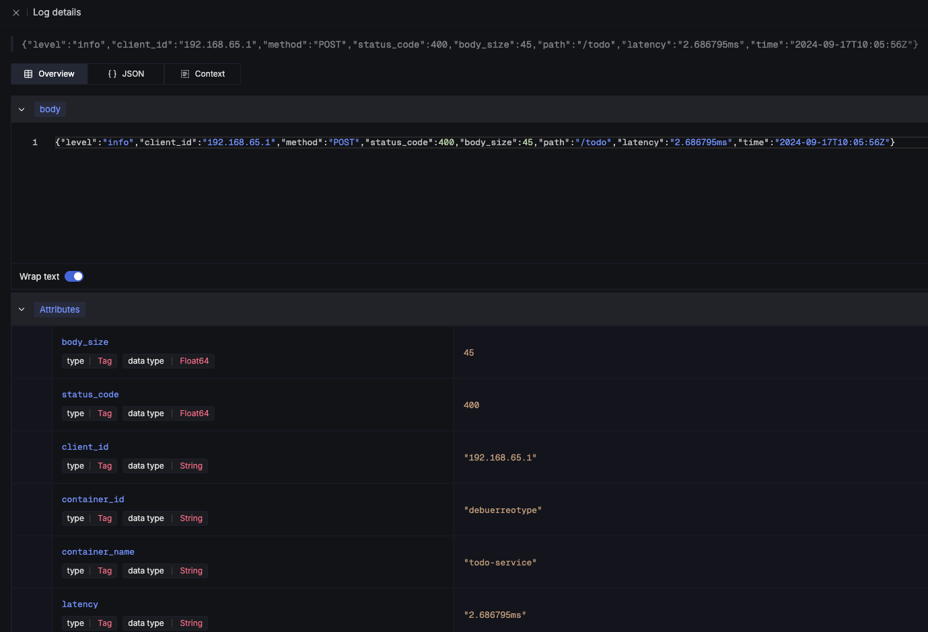This screenshot has height=632, width=928.
Task: Close the Log details panel
Action: [x=16, y=13]
